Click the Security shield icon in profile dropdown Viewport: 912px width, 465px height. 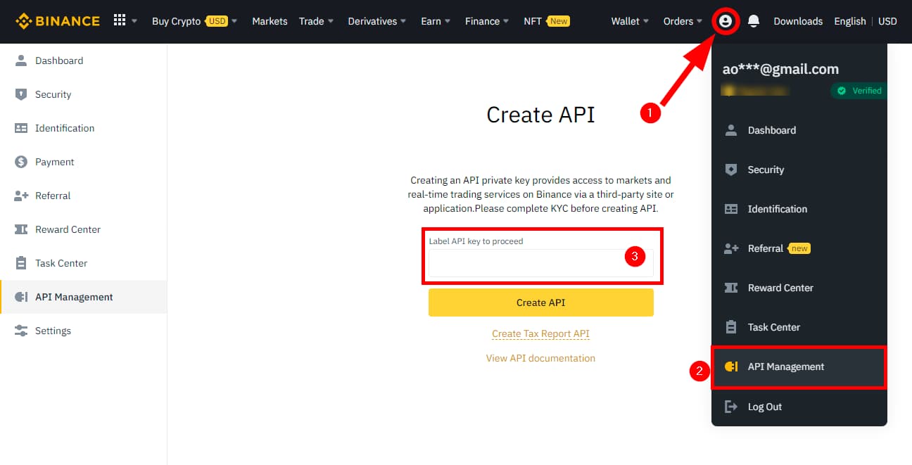(x=731, y=170)
